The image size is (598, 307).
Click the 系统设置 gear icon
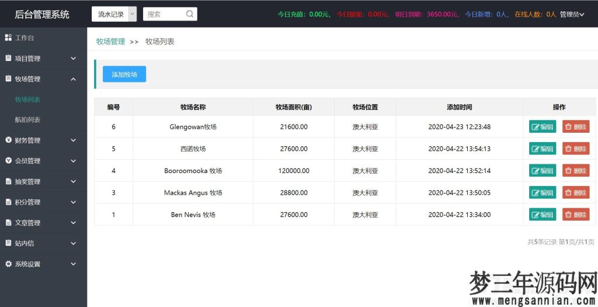pyautogui.click(x=8, y=264)
